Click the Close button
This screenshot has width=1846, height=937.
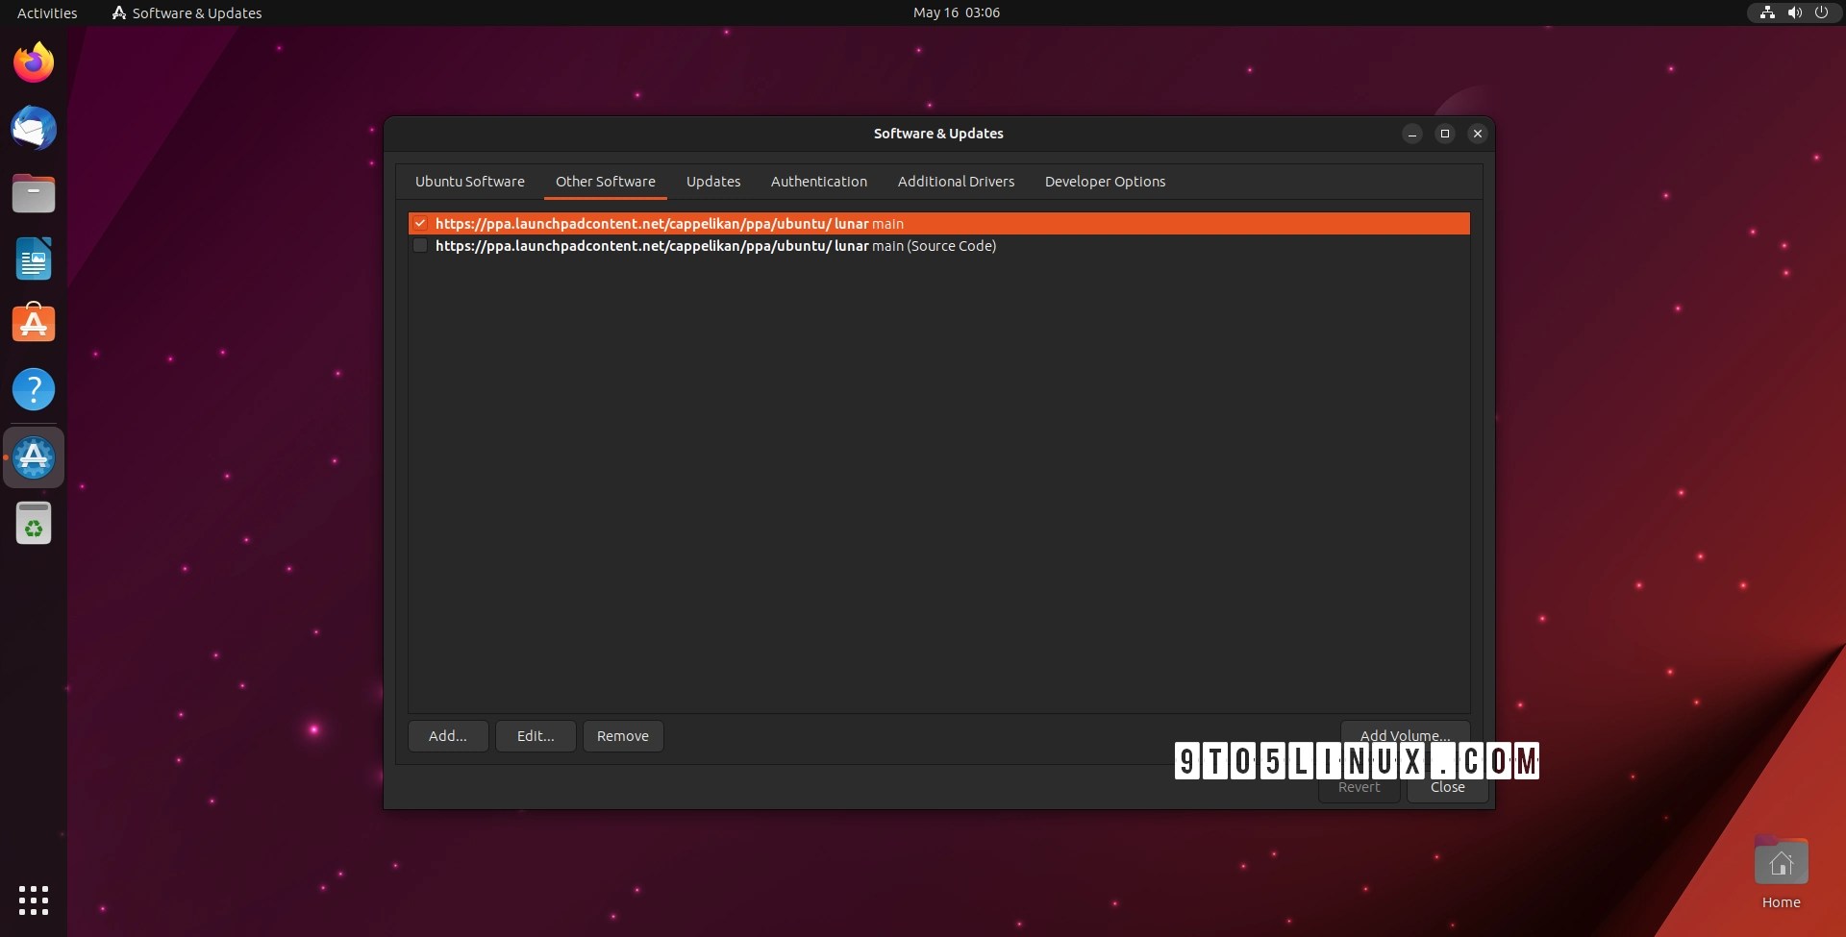(1447, 788)
